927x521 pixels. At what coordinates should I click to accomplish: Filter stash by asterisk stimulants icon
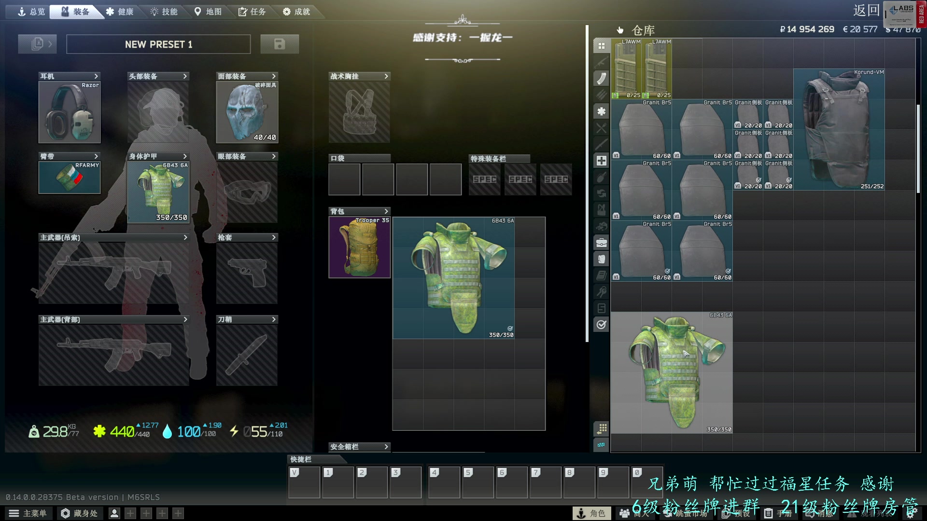(601, 111)
